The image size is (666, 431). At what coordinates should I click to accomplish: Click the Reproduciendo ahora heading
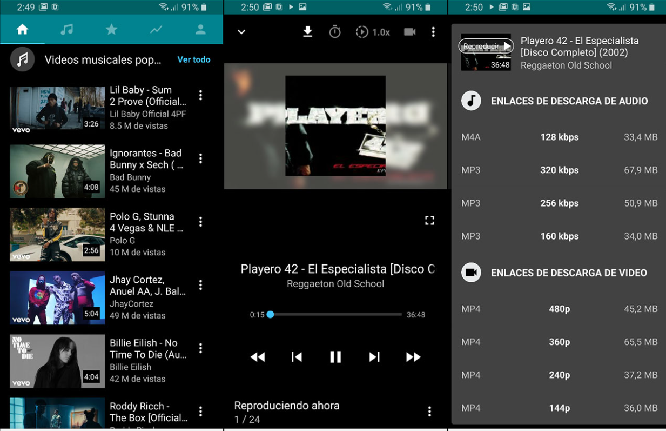coord(287,406)
